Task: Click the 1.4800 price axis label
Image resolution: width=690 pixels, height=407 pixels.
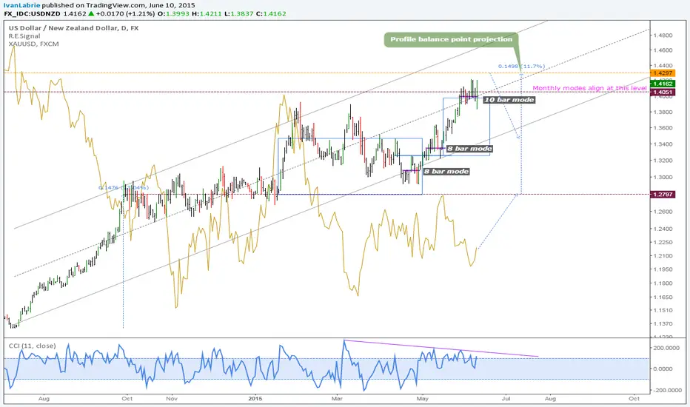Action: tap(663, 36)
